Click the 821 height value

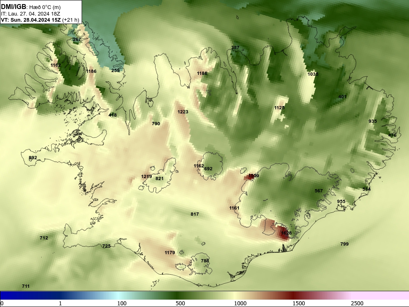click(x=160, y=178)
